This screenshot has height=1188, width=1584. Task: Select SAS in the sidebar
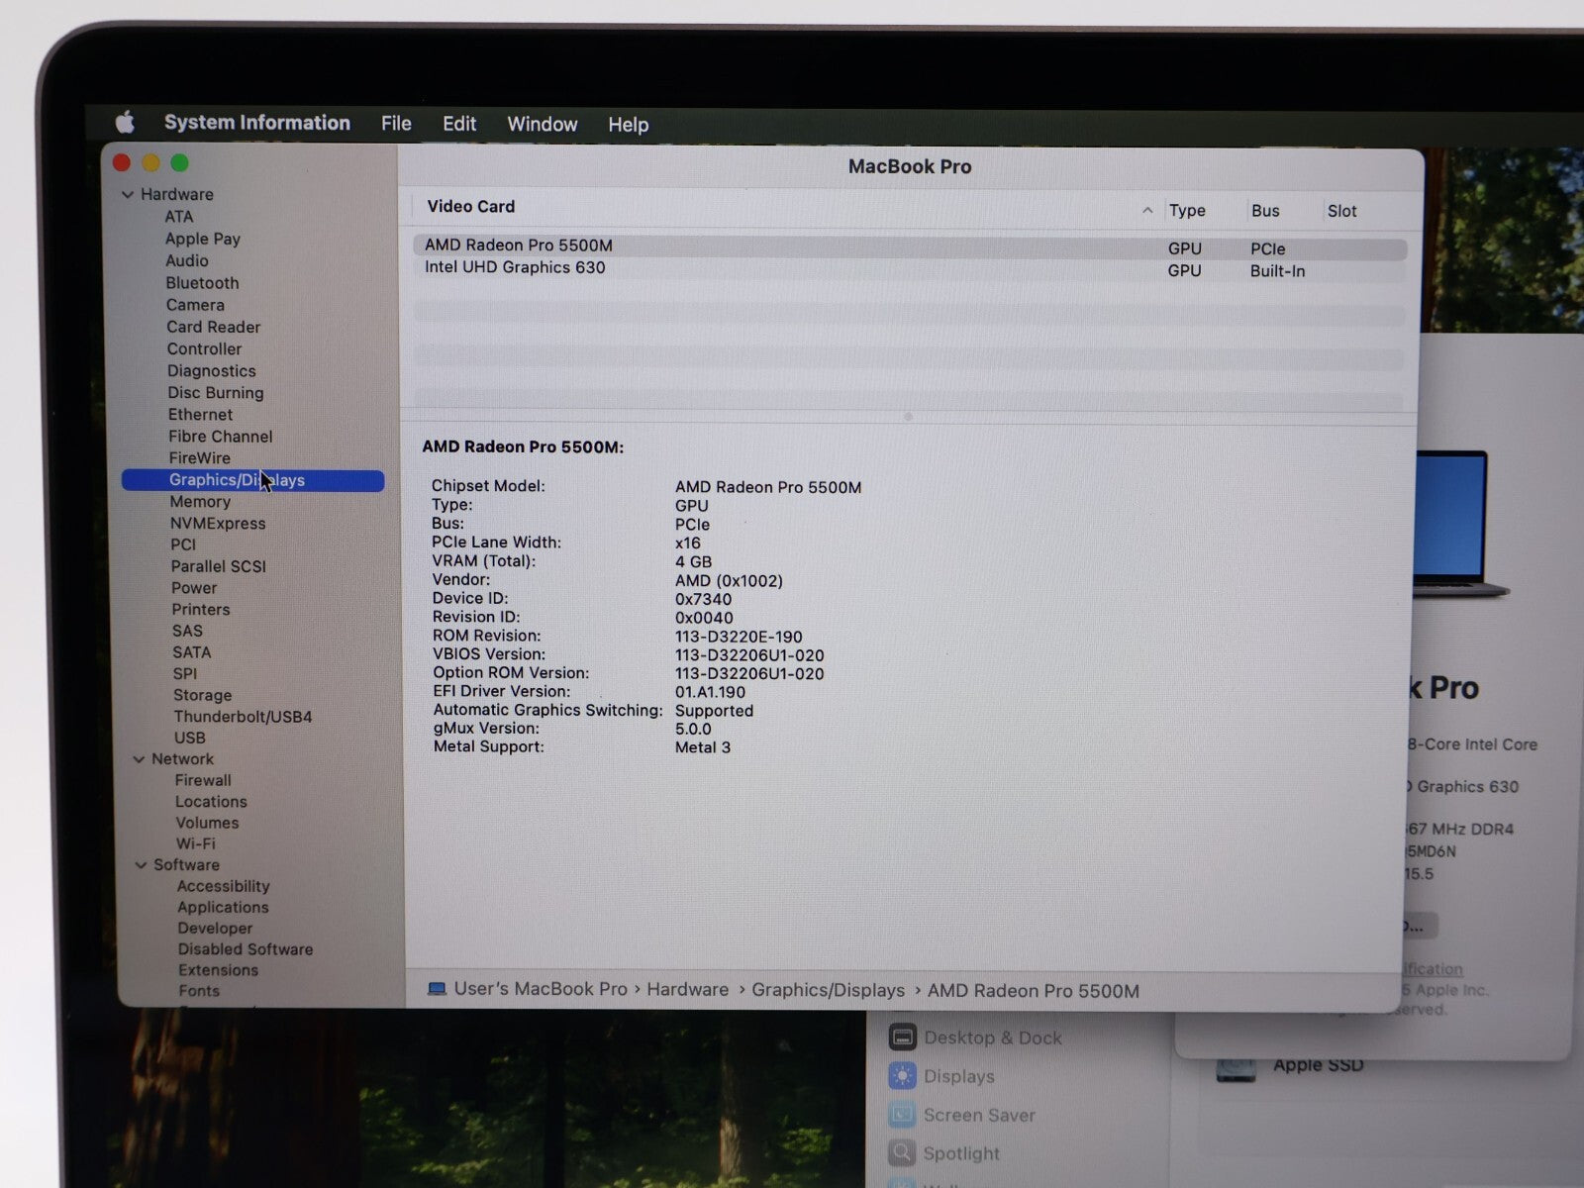click(187, 631)
